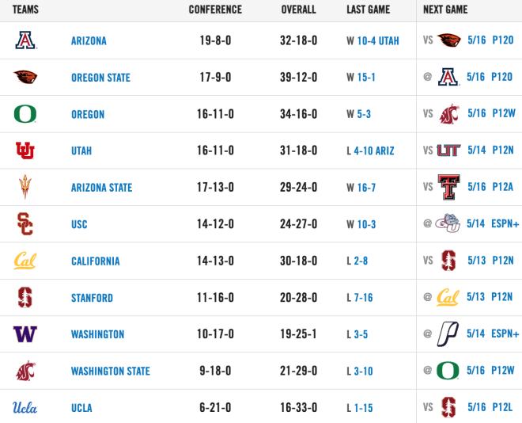Click the Washington Huskies W logo
Screen dimensions: 522x423
[25, 333]
